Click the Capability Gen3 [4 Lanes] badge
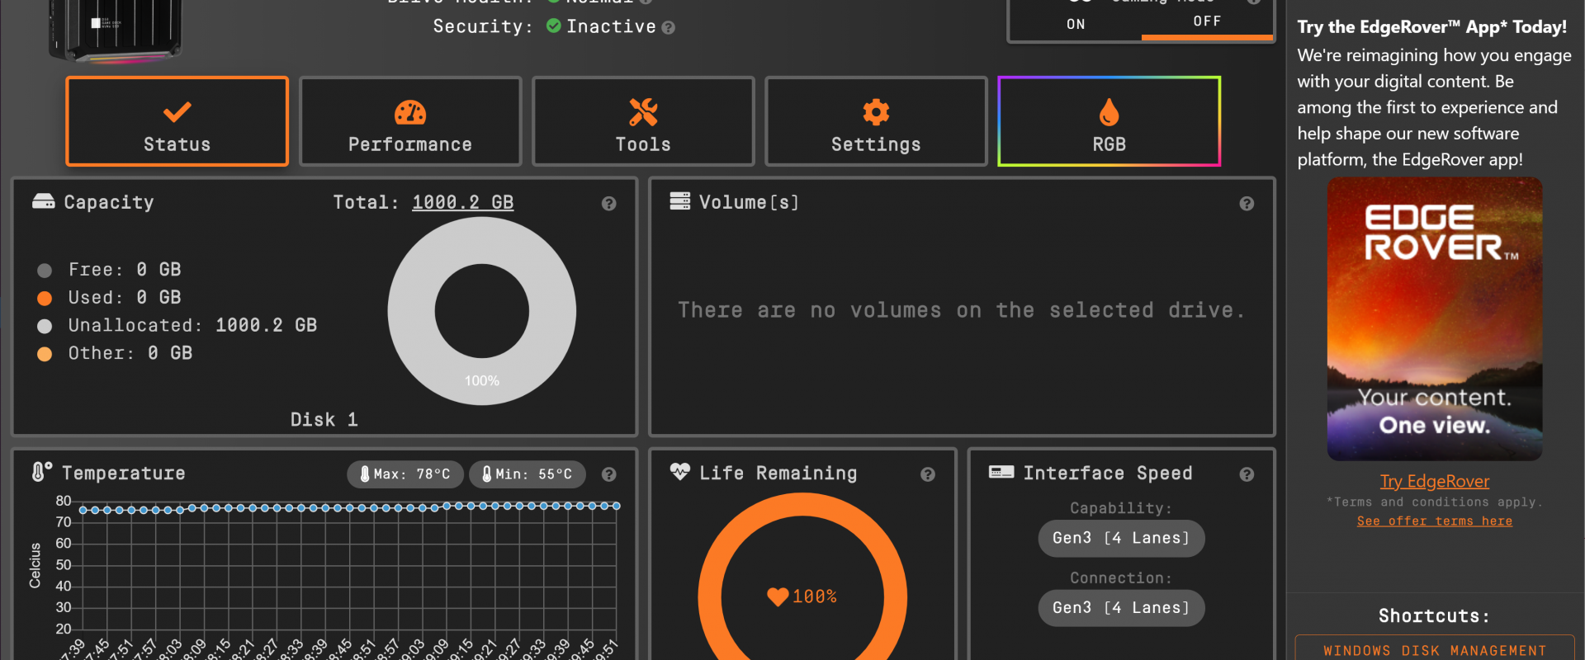The height and width of the screenshot is (660, 1585). pyautogui.click(x=1121, y=539)
